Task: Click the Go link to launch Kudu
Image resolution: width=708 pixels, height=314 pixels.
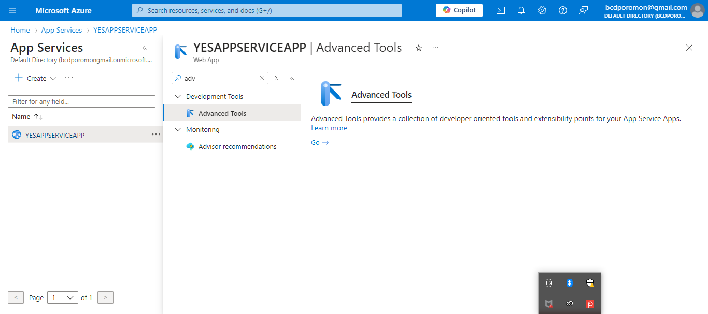Action: click(320, 143)
